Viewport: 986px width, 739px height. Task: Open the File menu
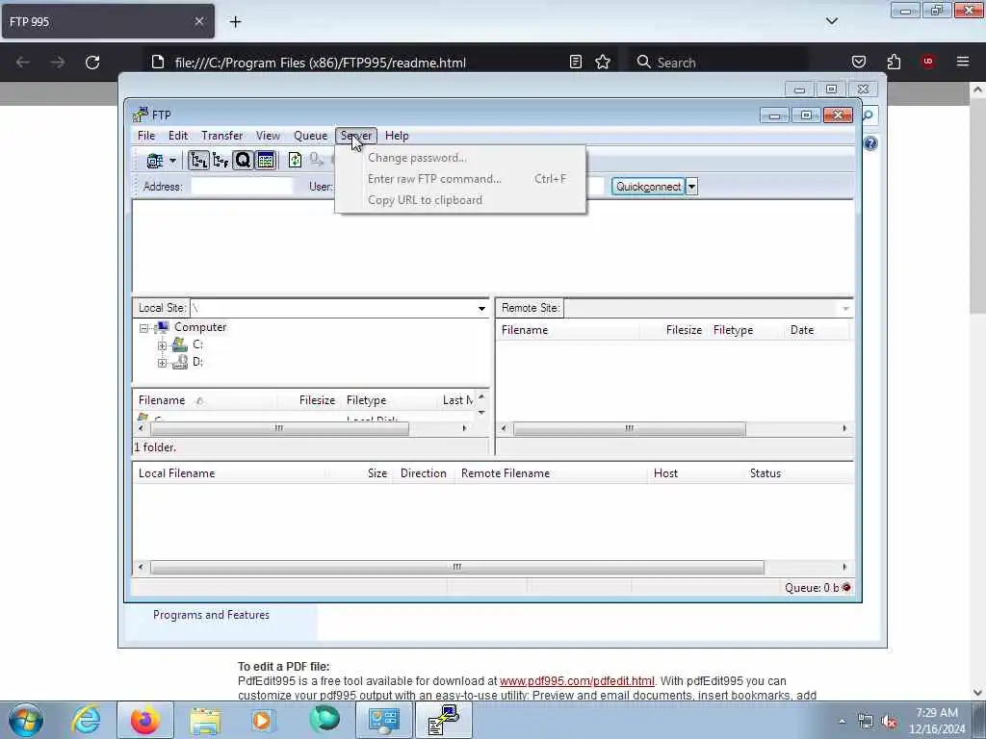point(146,136)
